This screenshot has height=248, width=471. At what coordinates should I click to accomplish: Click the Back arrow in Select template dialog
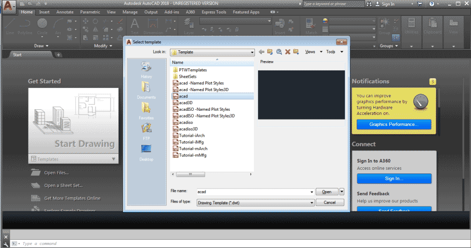pyautogui.click(x=261, y=52)
